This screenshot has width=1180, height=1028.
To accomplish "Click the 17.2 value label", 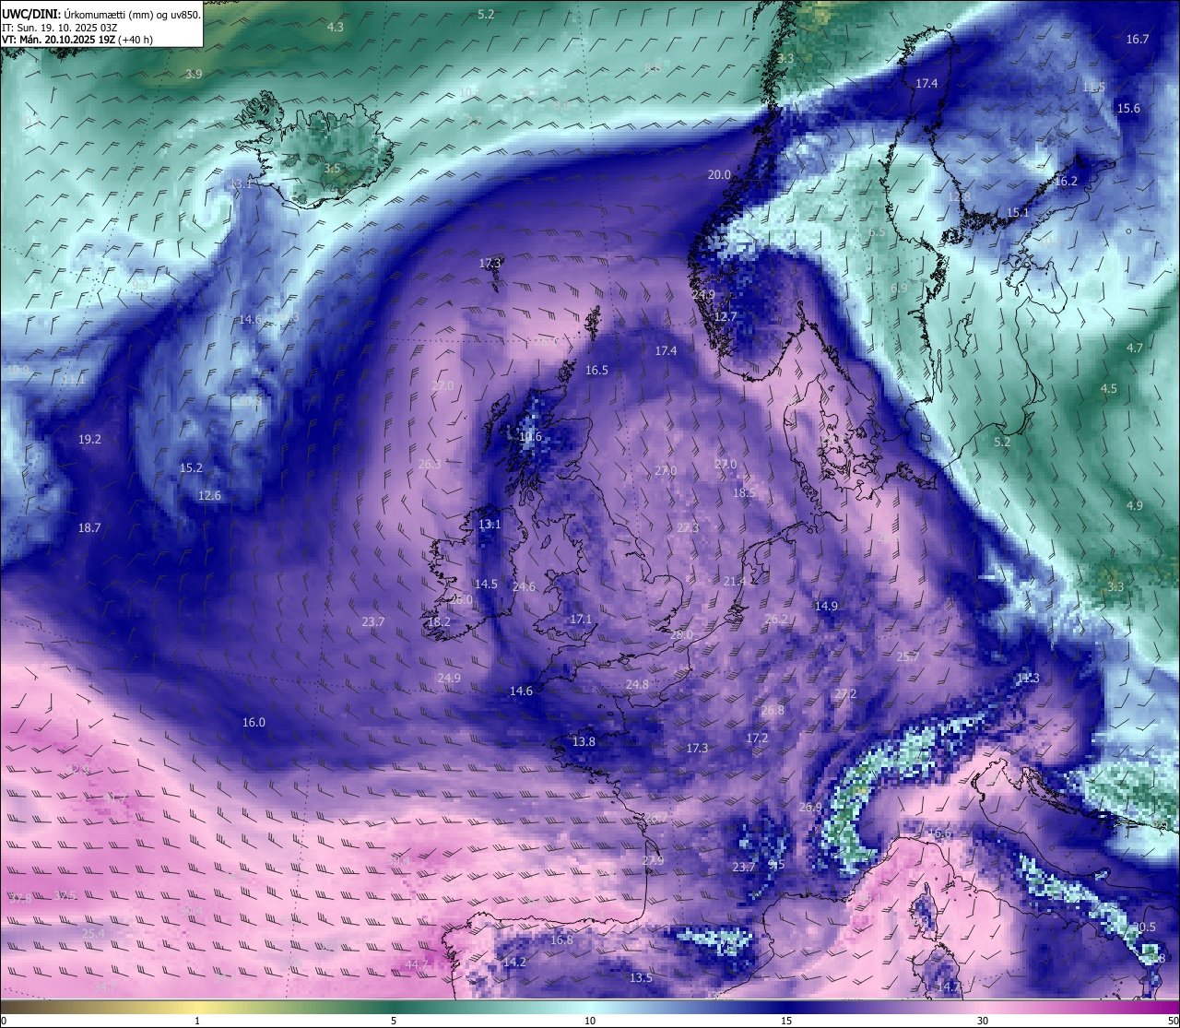I will (x=757, y=739).
